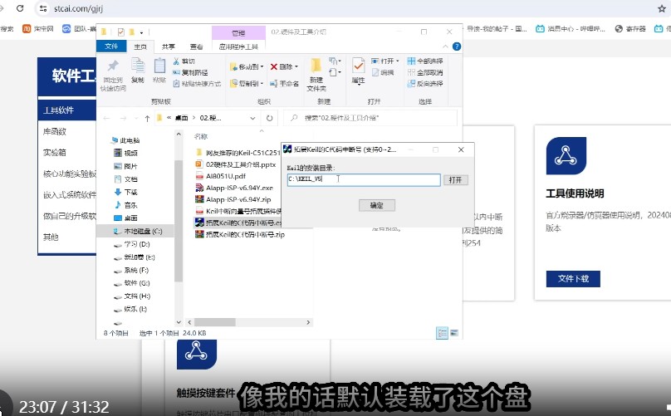Click the scroll right arrow on the file list
Image resolution: width=671 pixels, height=416 pixels.
click(x=308, y=322)
